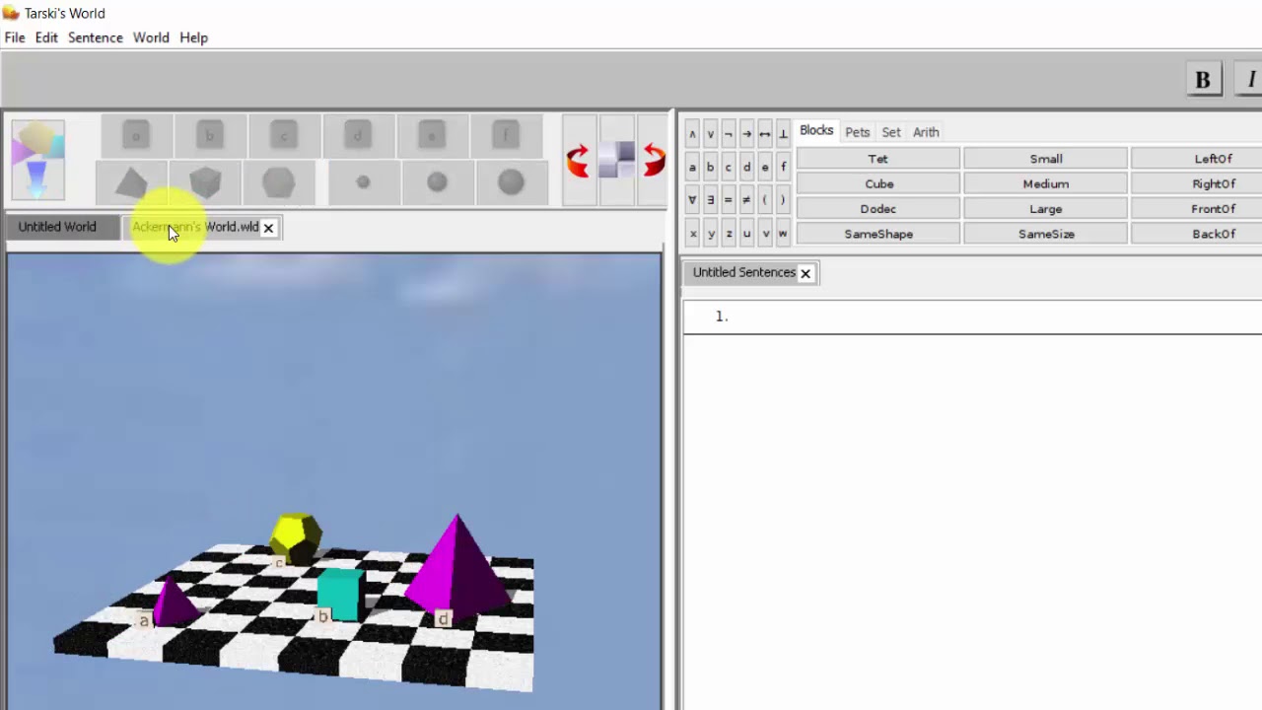
Task: Select the tetrahedron shape button
Action: 131,182
